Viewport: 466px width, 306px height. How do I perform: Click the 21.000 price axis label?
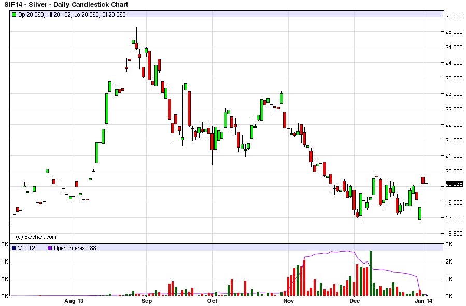[454, 156]
